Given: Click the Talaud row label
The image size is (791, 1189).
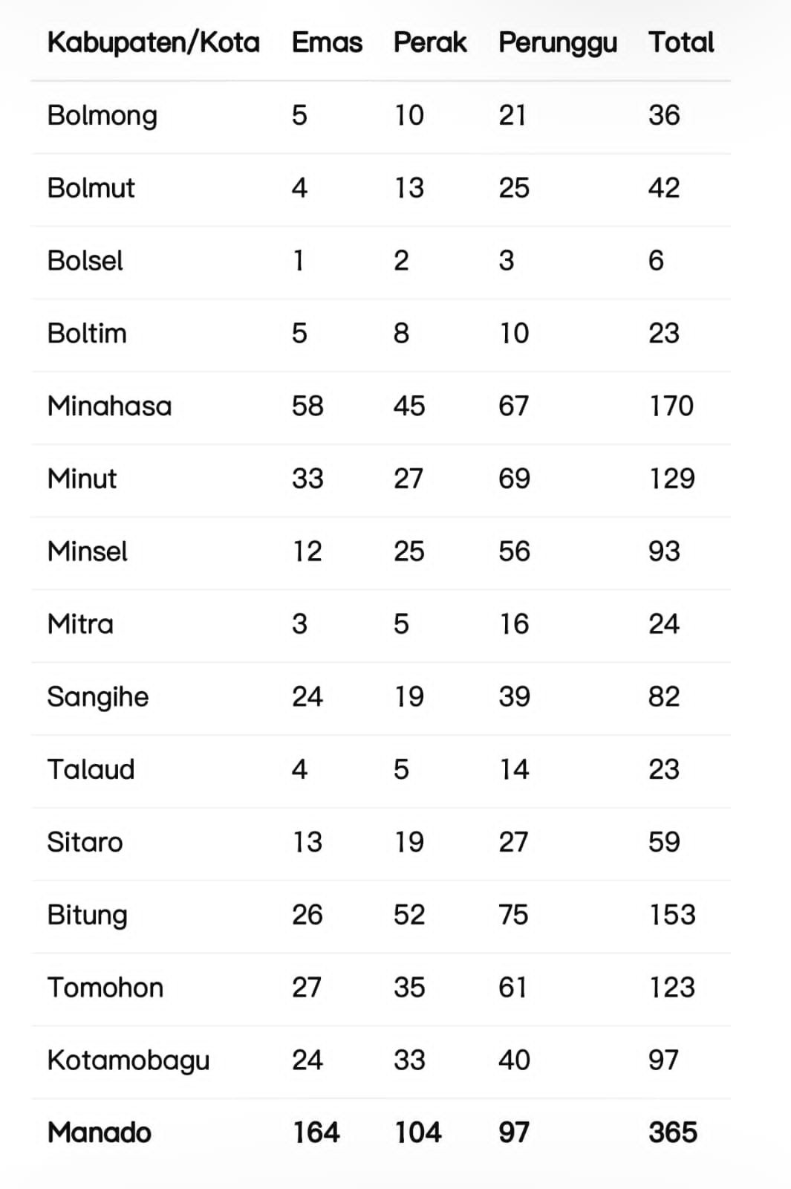Looking at the screenshot, I should (x=91, y=769).
